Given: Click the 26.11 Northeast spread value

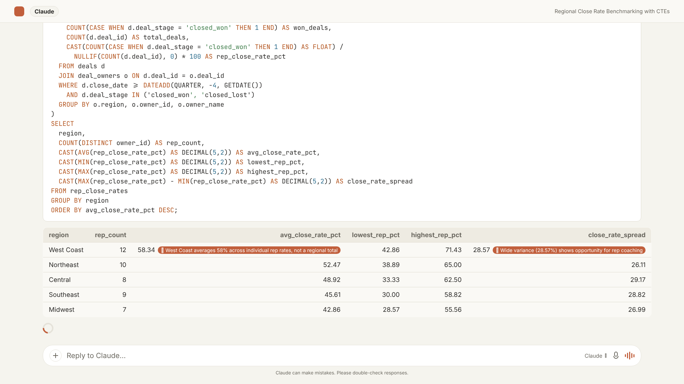Looking at the screenshot, I should pos(638,265).
